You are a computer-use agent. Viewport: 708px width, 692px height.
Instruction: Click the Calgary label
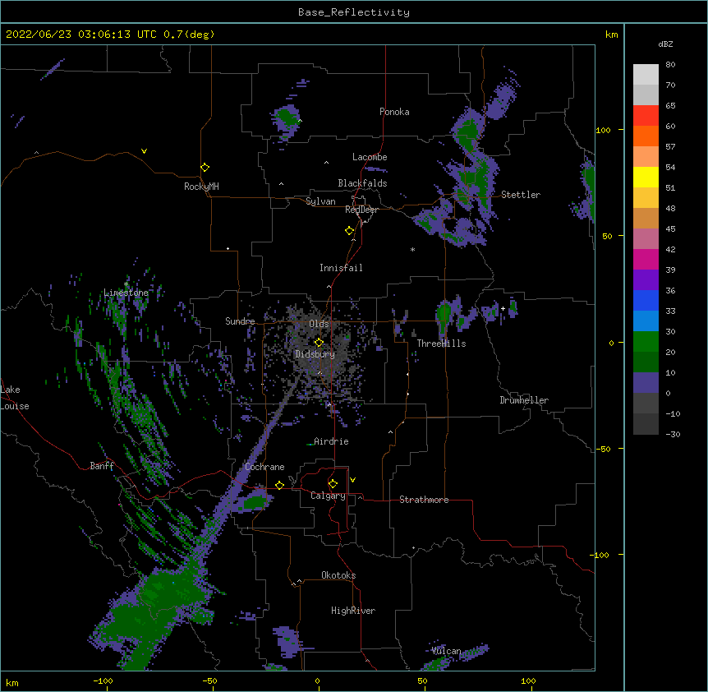click(x=329, y=496)
